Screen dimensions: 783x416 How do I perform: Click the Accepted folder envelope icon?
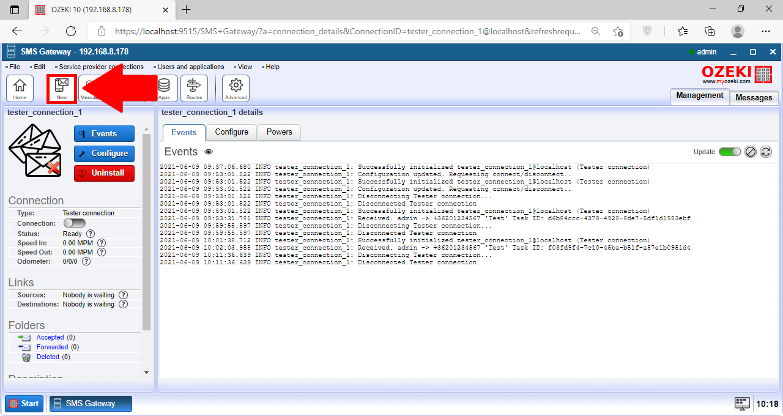coord(24,337)
